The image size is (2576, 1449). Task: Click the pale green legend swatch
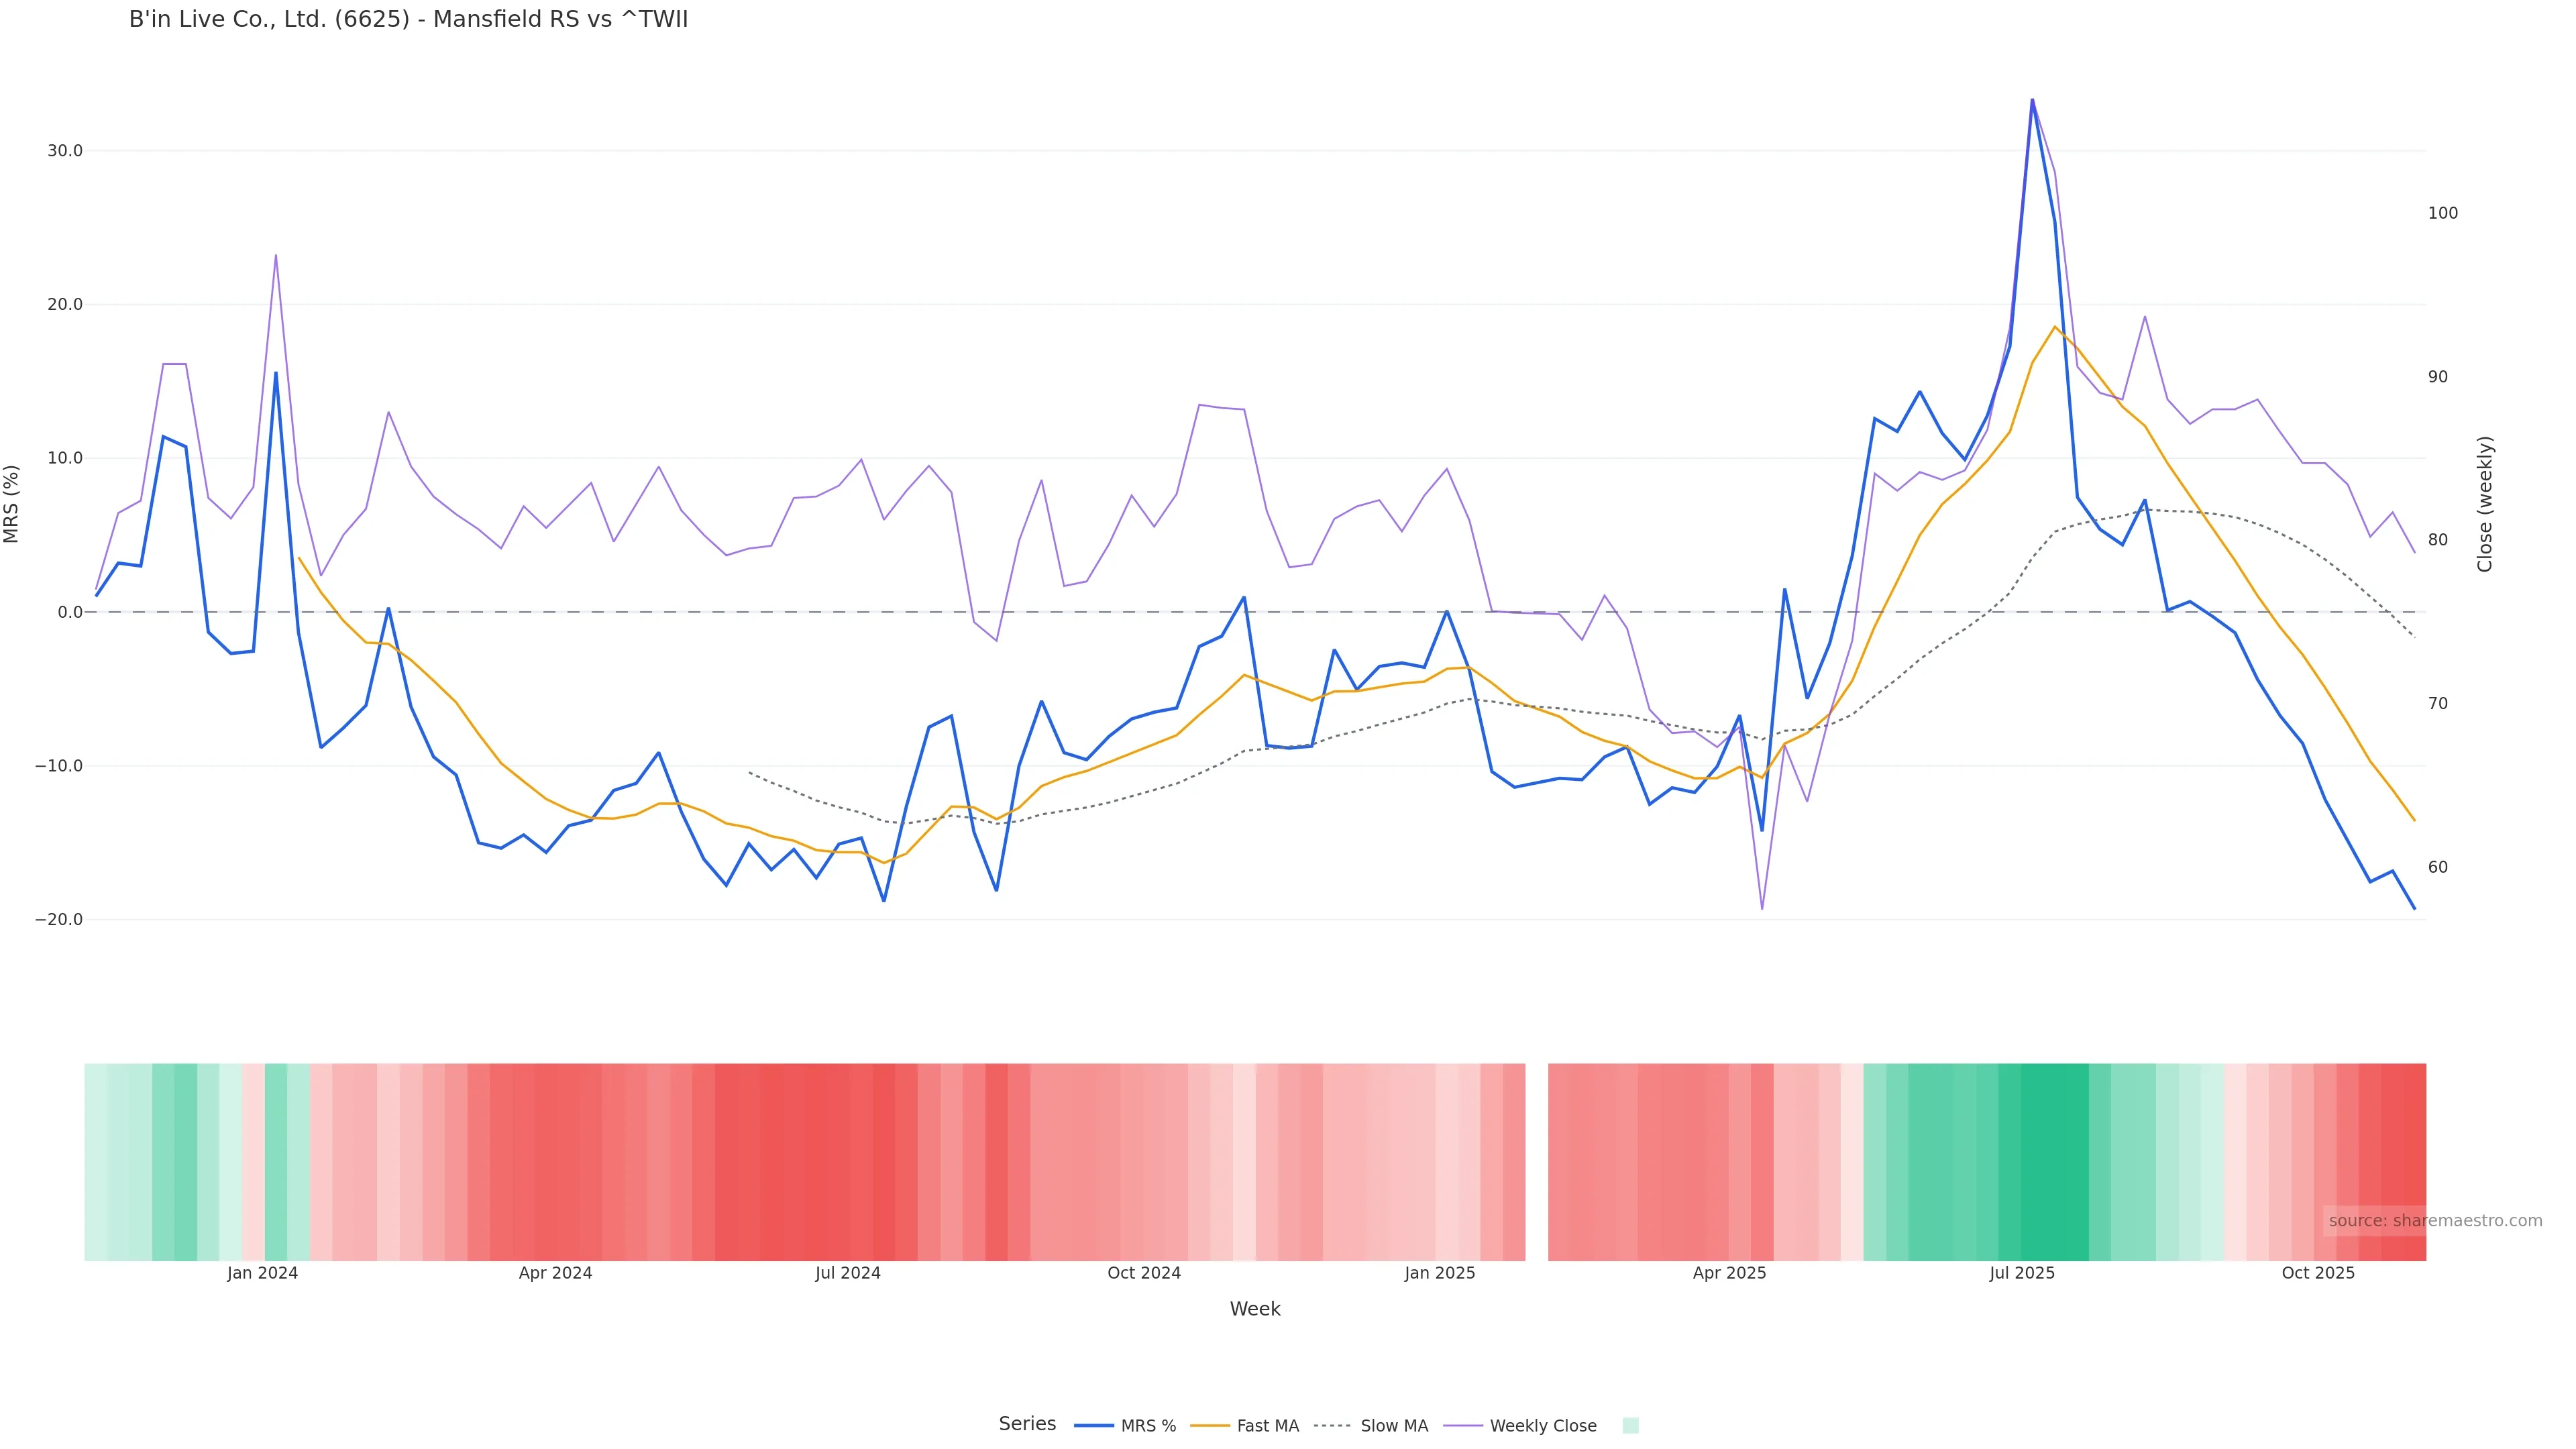[x=1630, y=1426]
